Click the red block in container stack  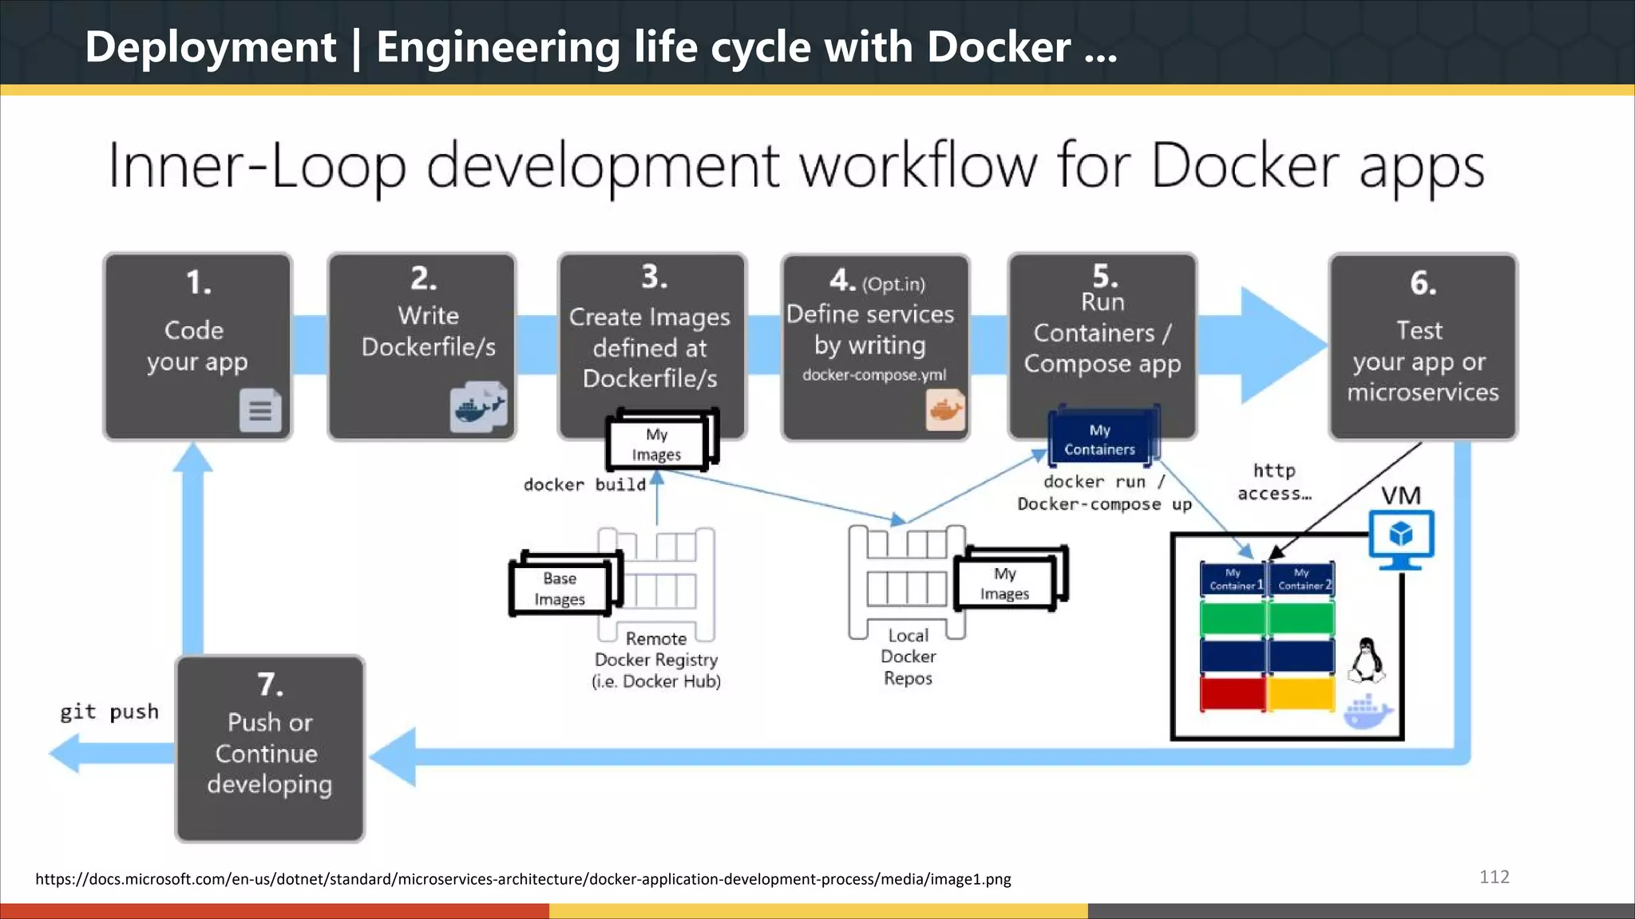(x=1232, y=693)
